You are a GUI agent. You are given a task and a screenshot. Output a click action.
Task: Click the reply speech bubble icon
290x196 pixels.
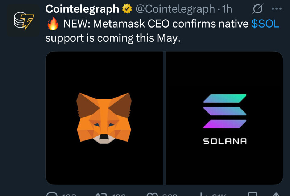pyautogui.click(x=52, y=195)
